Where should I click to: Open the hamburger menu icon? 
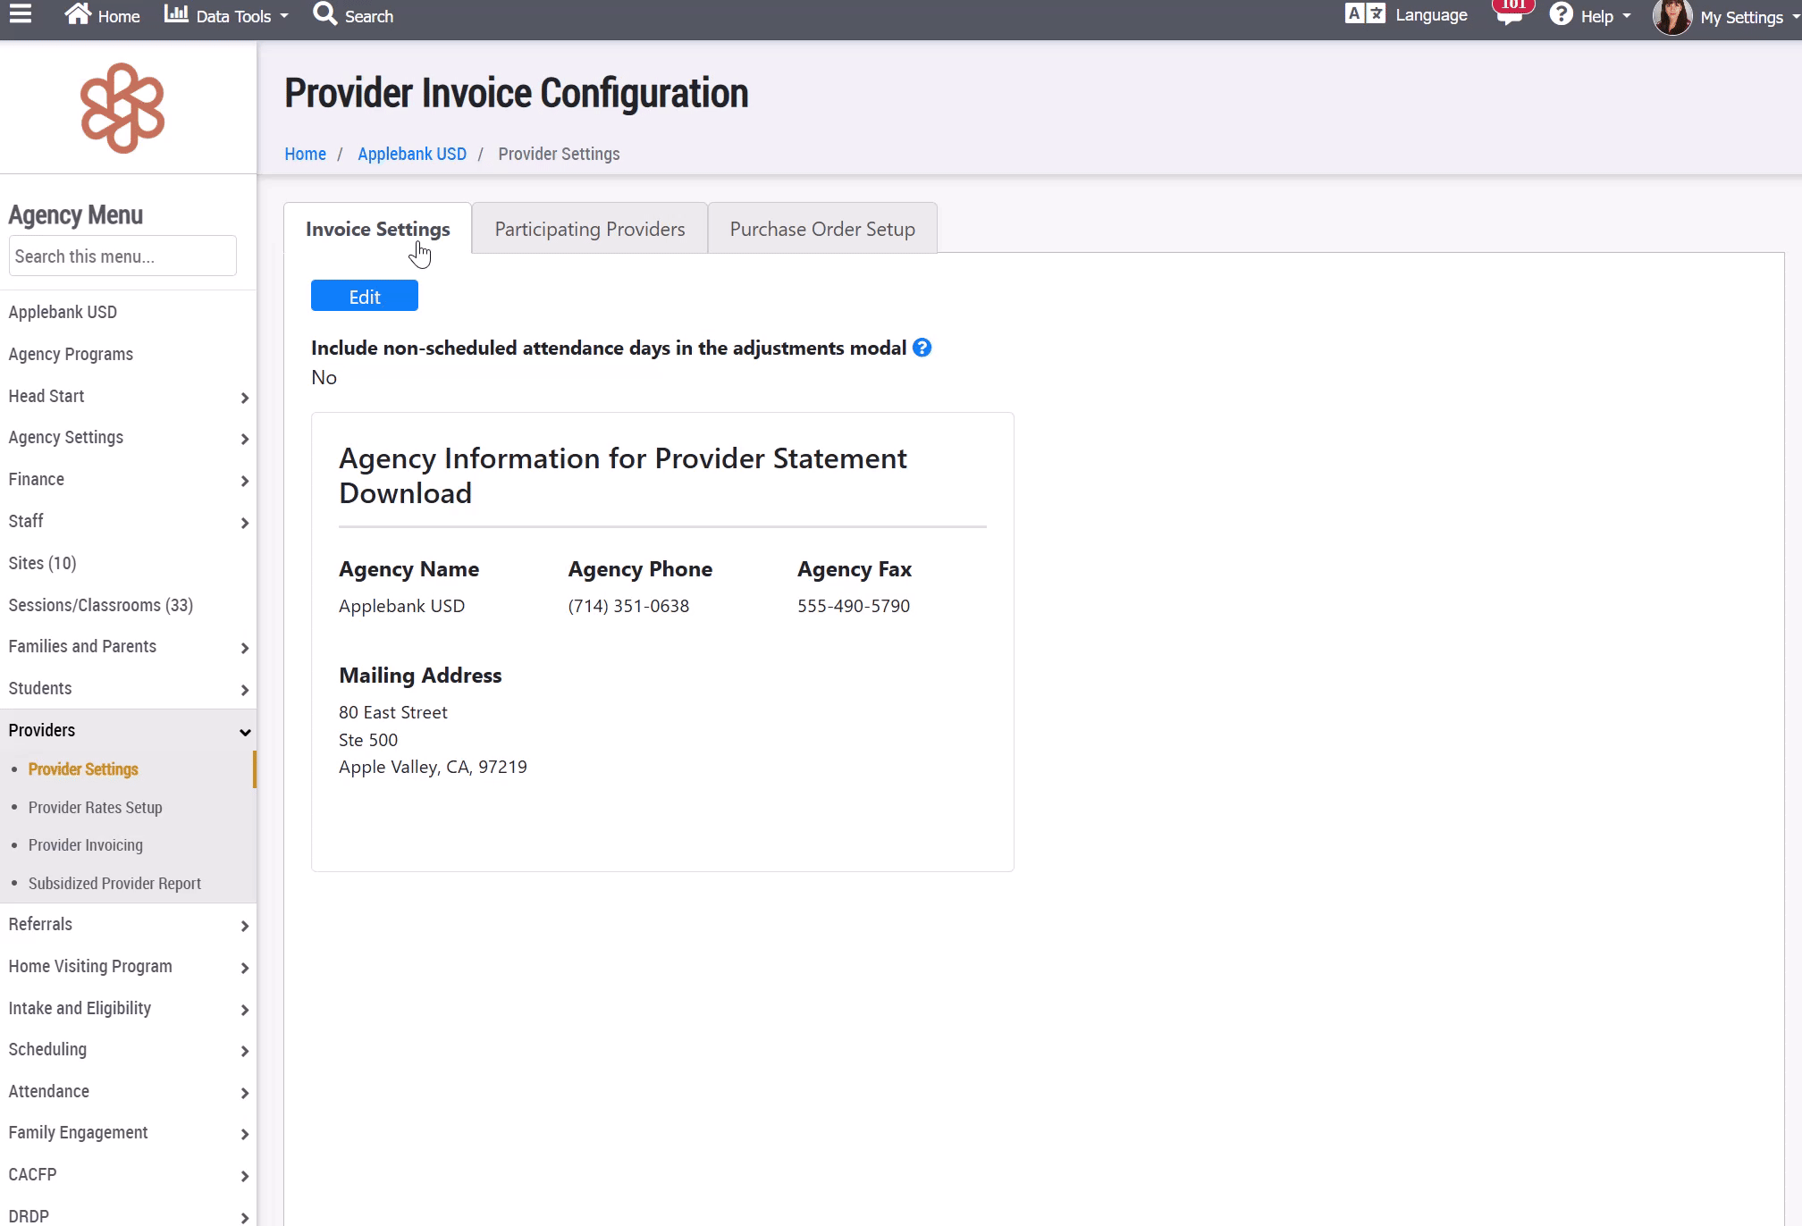pyautogui.click(x=20, y=14)
